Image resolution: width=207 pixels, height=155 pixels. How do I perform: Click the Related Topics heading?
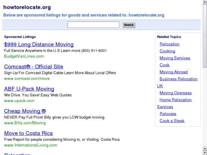pos(169,37)
